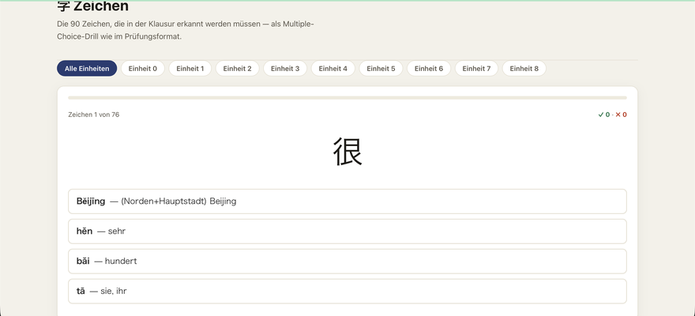Choose the answer bǎi — hundert

(347, 261)
